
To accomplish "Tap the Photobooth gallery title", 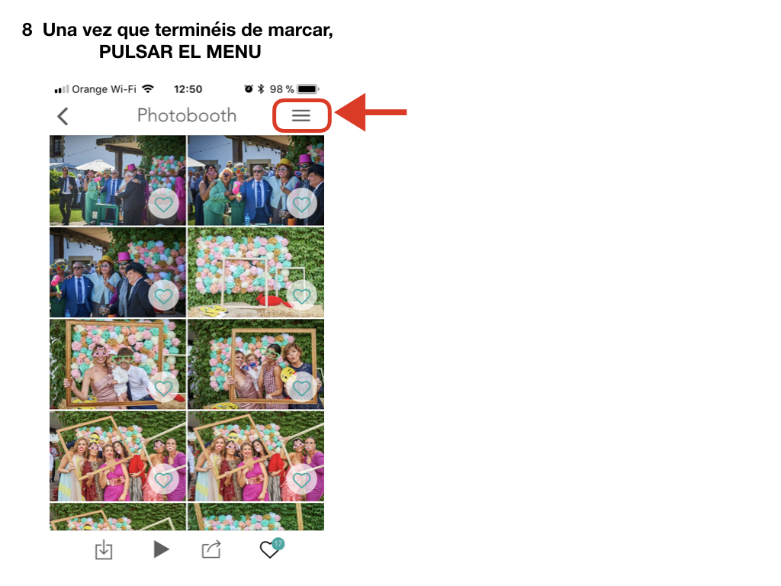I will pos(187,115).
